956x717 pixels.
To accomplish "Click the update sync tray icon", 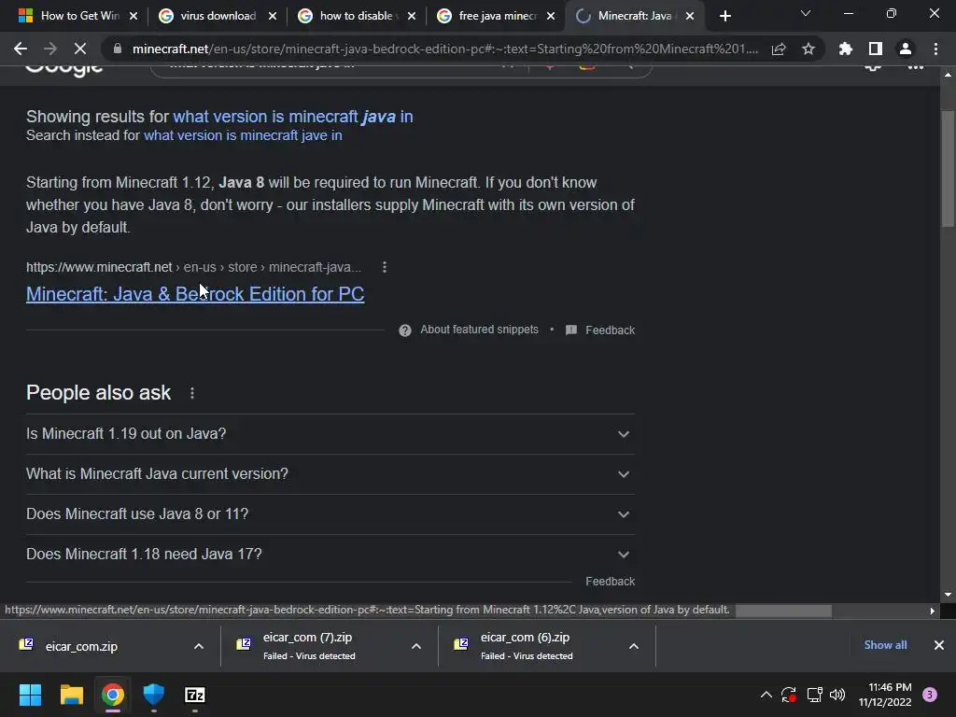I will [x=789, y=695].
